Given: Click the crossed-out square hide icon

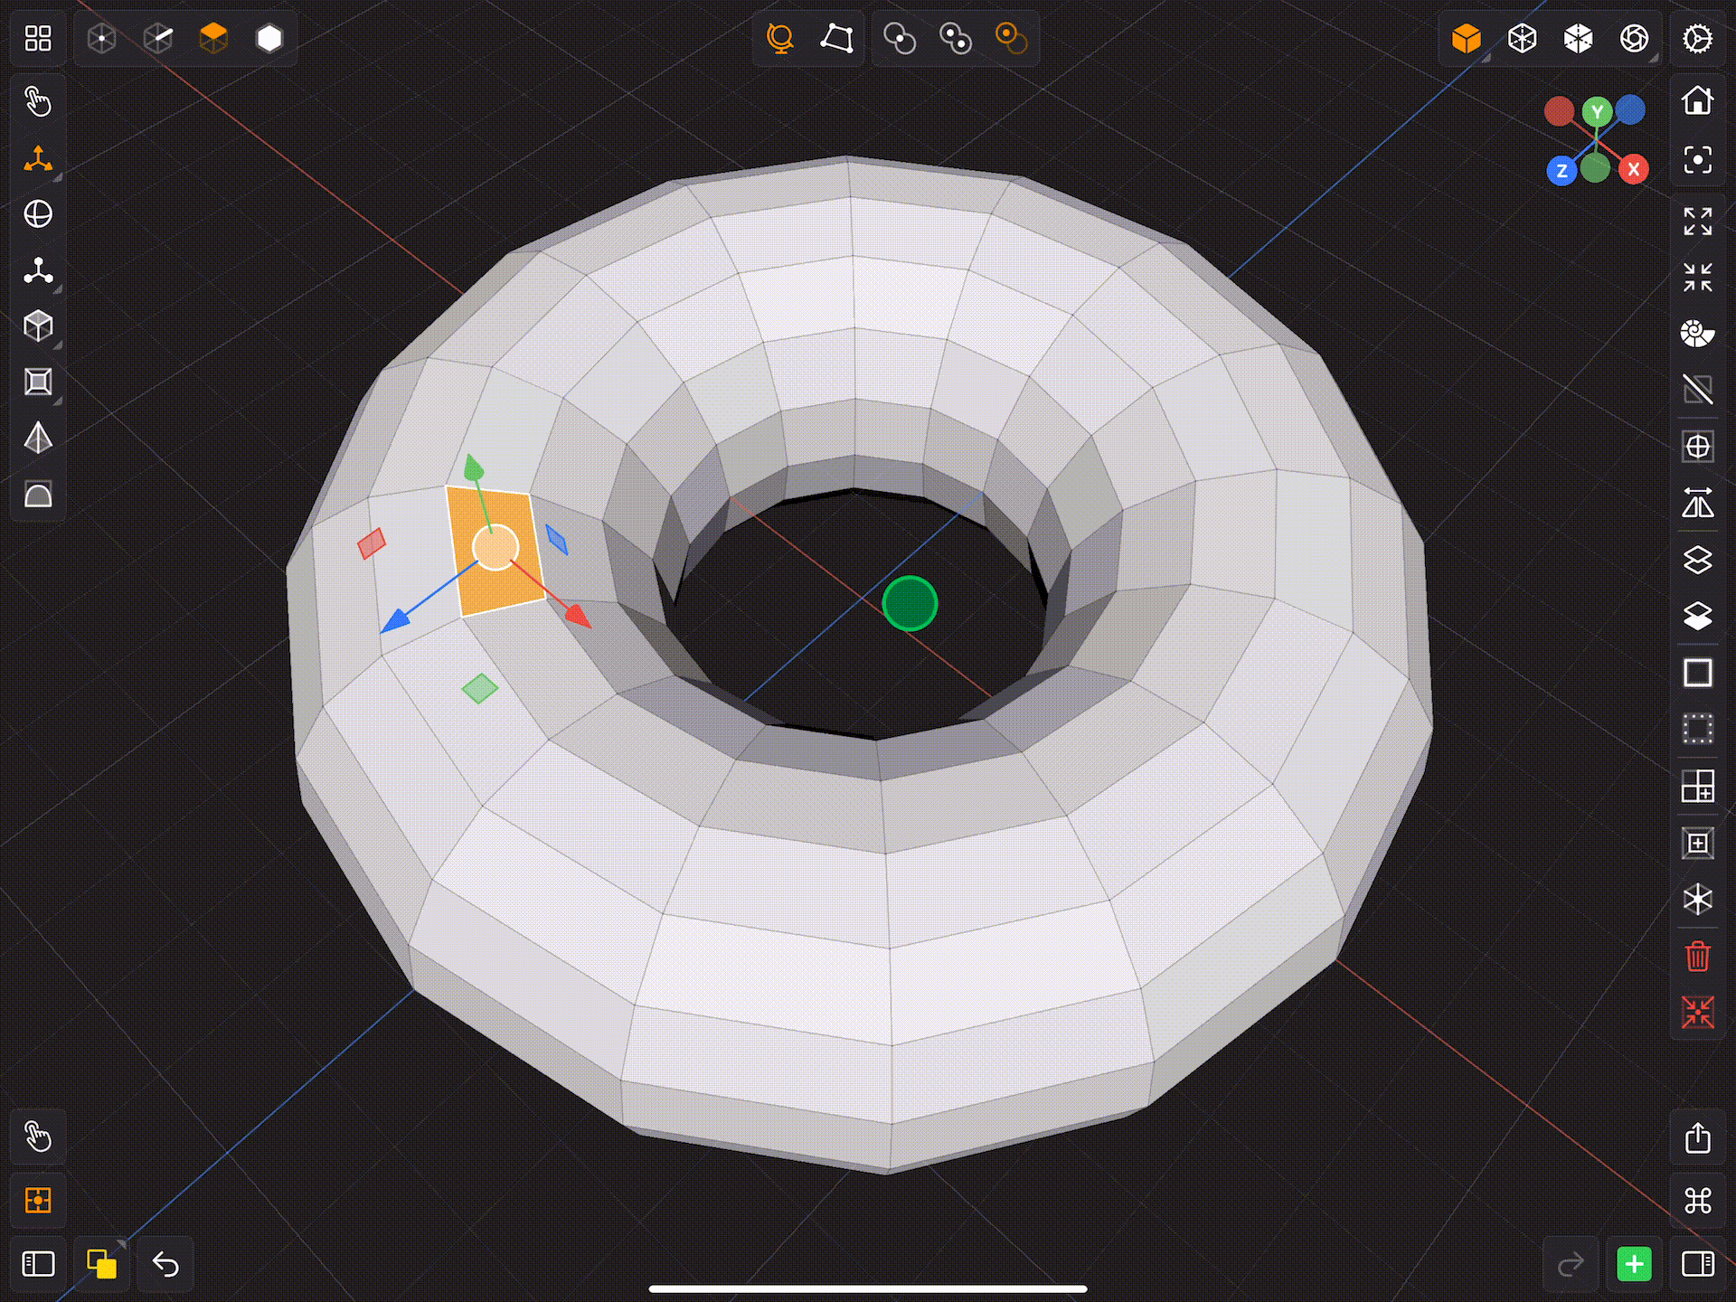Looking at the screenshot, I should pos(1698,390).
